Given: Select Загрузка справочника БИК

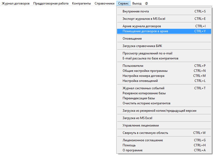Looking at the screenshot, I should [x=142, y=46].
